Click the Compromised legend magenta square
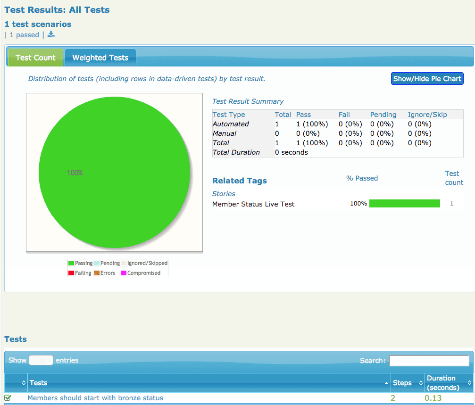 124,273
